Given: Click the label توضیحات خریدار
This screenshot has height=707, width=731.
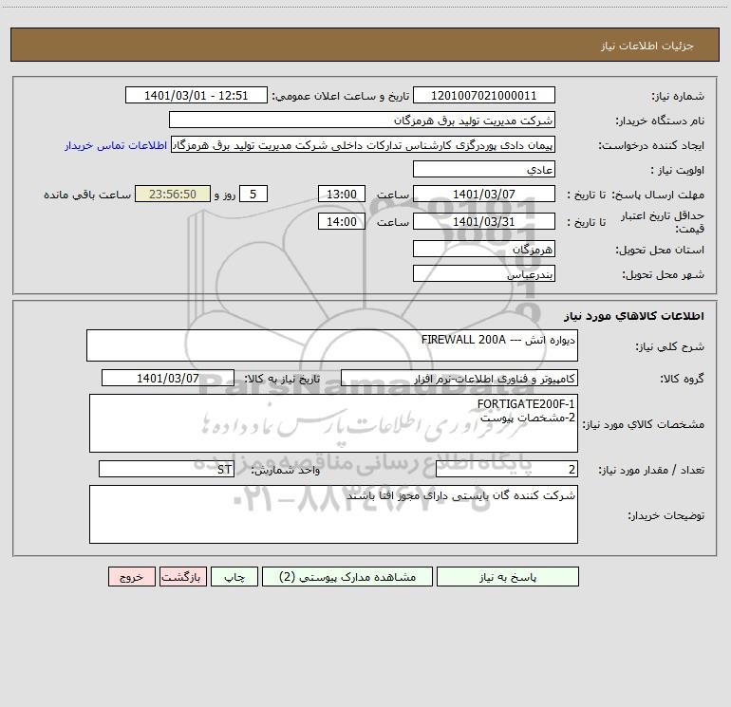Looking at the screenshot, I should [666, 515].
